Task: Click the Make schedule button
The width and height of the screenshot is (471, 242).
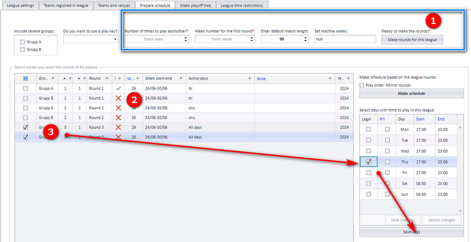Action: tap(412, 93)
